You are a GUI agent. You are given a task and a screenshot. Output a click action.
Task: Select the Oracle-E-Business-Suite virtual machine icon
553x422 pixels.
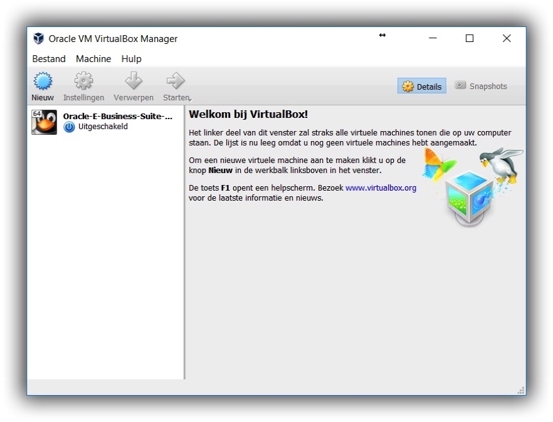44,122
